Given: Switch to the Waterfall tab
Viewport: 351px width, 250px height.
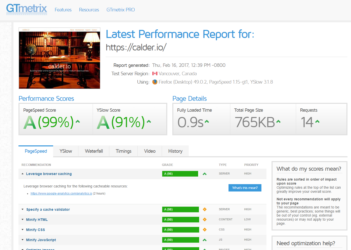Looking at the screenshot, I should coord(94,151).
